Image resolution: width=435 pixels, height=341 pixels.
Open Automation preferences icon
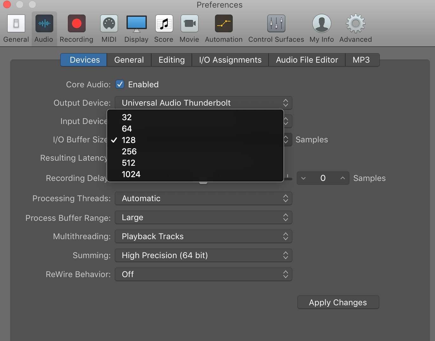pos(224,24)
